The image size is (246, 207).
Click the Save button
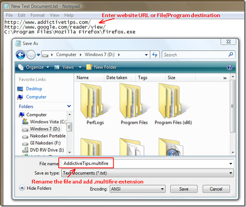pyautogui.click(x=184, y=189)
